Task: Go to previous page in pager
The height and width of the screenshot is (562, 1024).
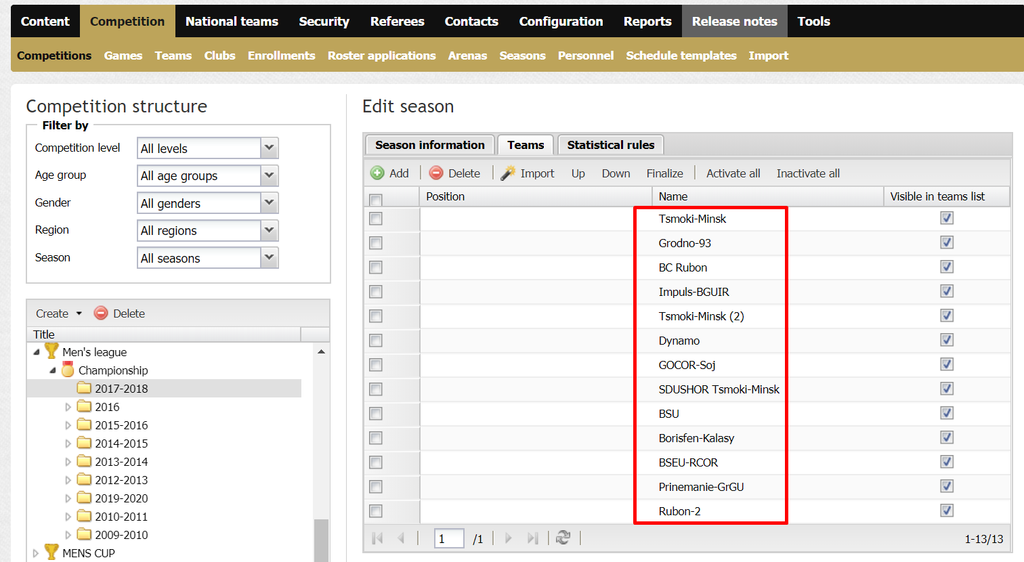Action: pyautogui.click(x=401, y=538)
